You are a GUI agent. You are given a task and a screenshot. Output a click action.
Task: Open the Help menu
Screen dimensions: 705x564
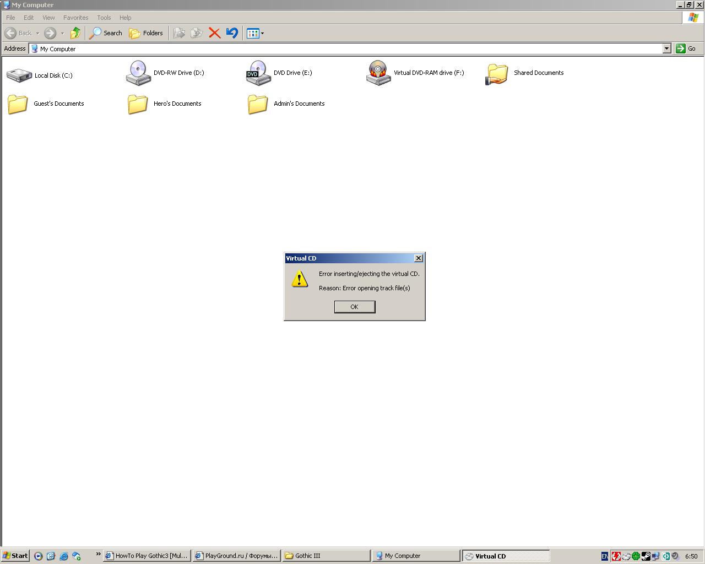125,18
